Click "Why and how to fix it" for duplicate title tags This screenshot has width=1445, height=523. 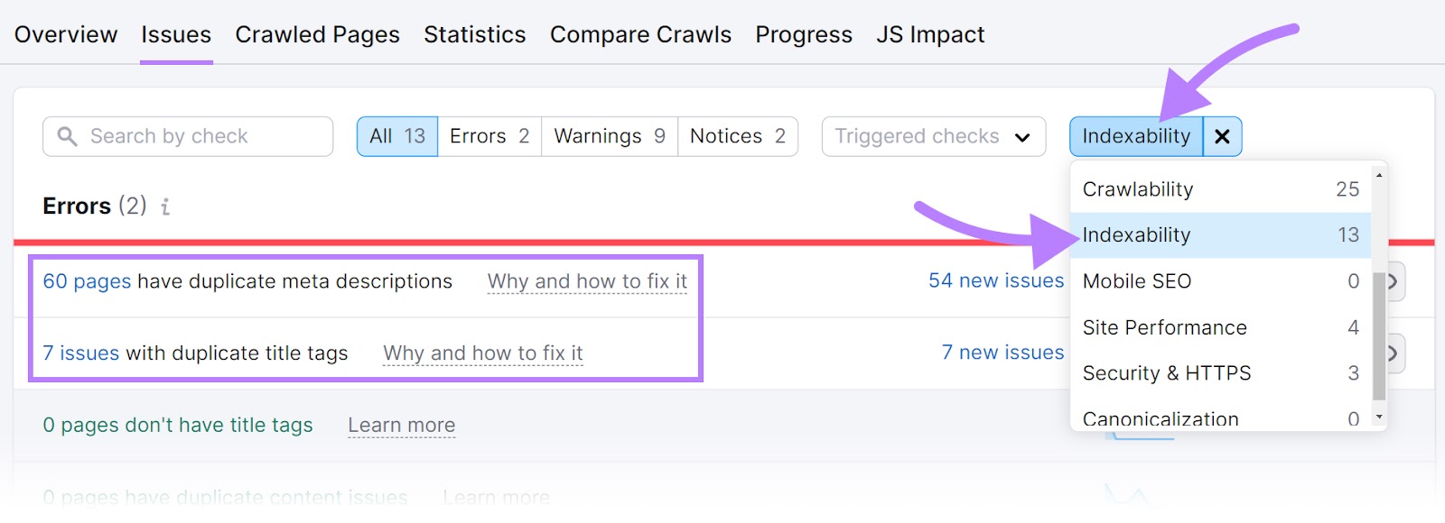click(483, 353)
